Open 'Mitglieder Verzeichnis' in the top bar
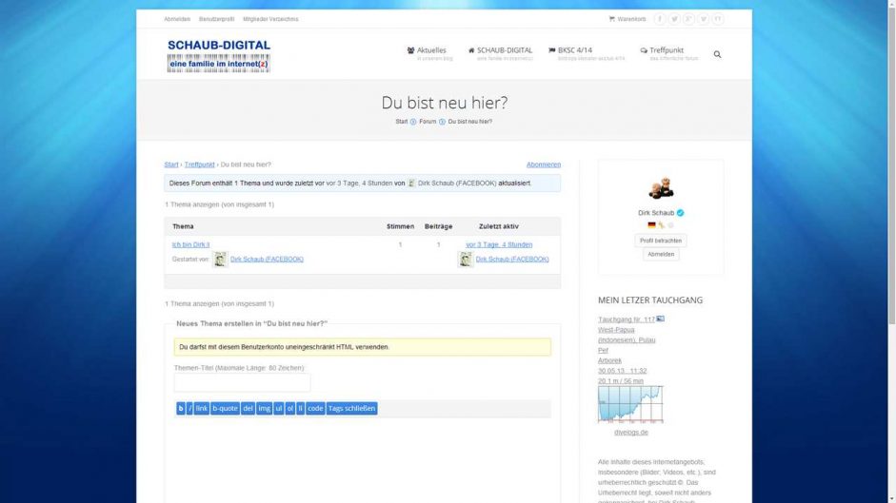The width and height of the screenshot is (896, 503). 270,19
